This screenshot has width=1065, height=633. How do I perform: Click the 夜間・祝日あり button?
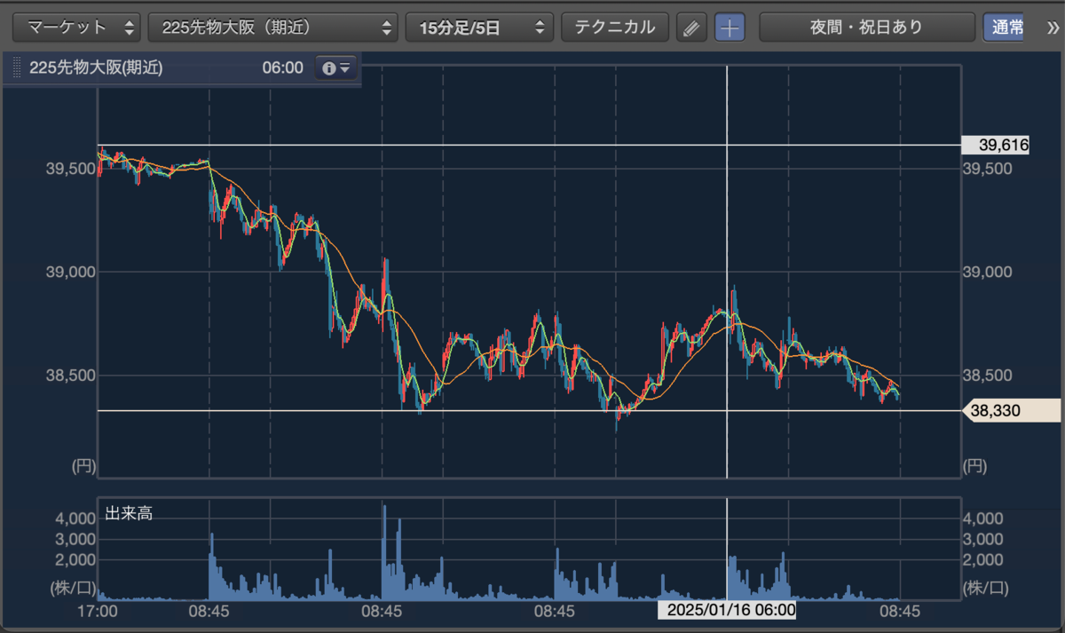[x=866, y=27]
